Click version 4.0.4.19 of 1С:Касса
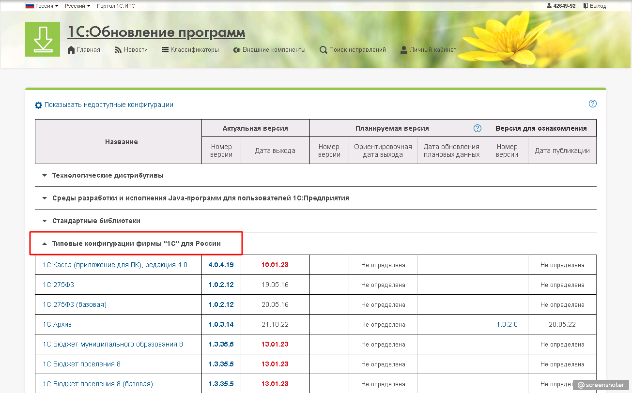The height and width of the screenshot is (393, 632). click(x=221, y=265)
